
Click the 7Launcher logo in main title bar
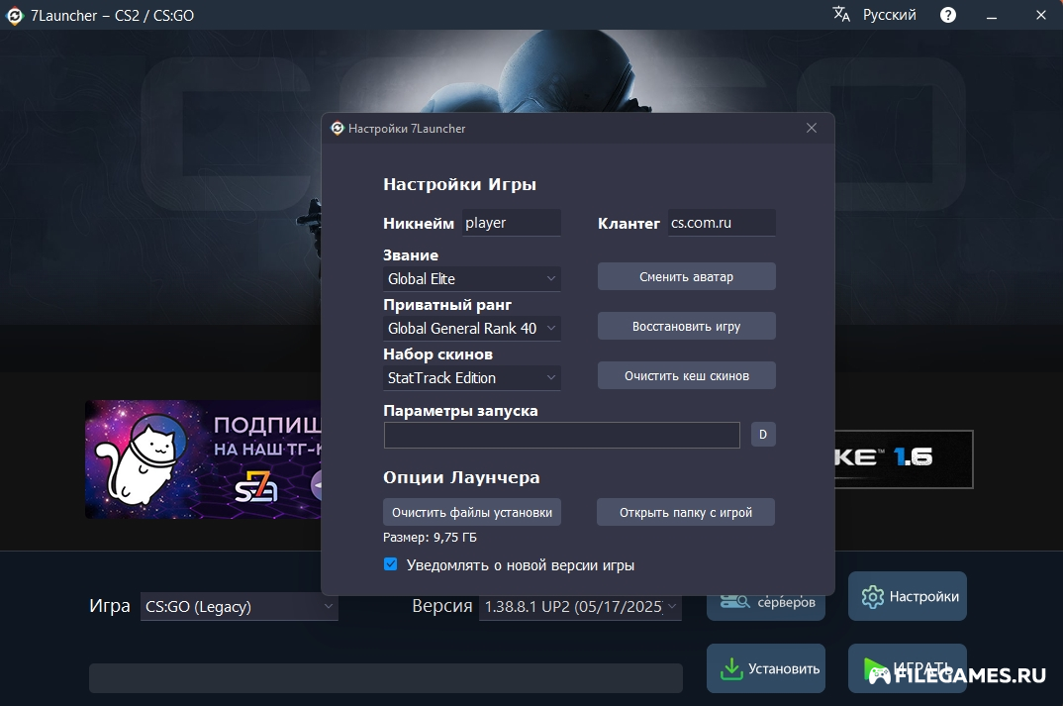tap(14, 16)
